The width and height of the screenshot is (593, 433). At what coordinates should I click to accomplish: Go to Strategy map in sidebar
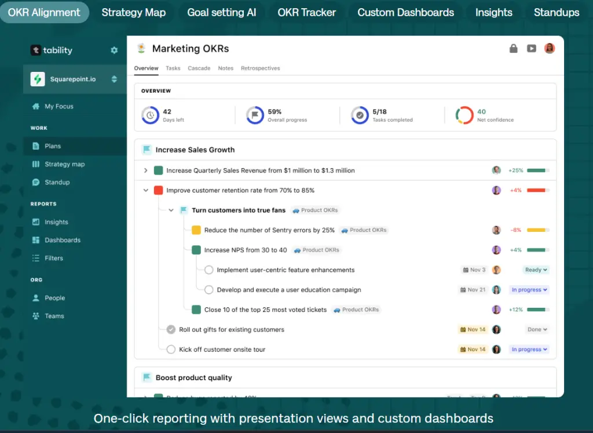(x=64, y=164)
